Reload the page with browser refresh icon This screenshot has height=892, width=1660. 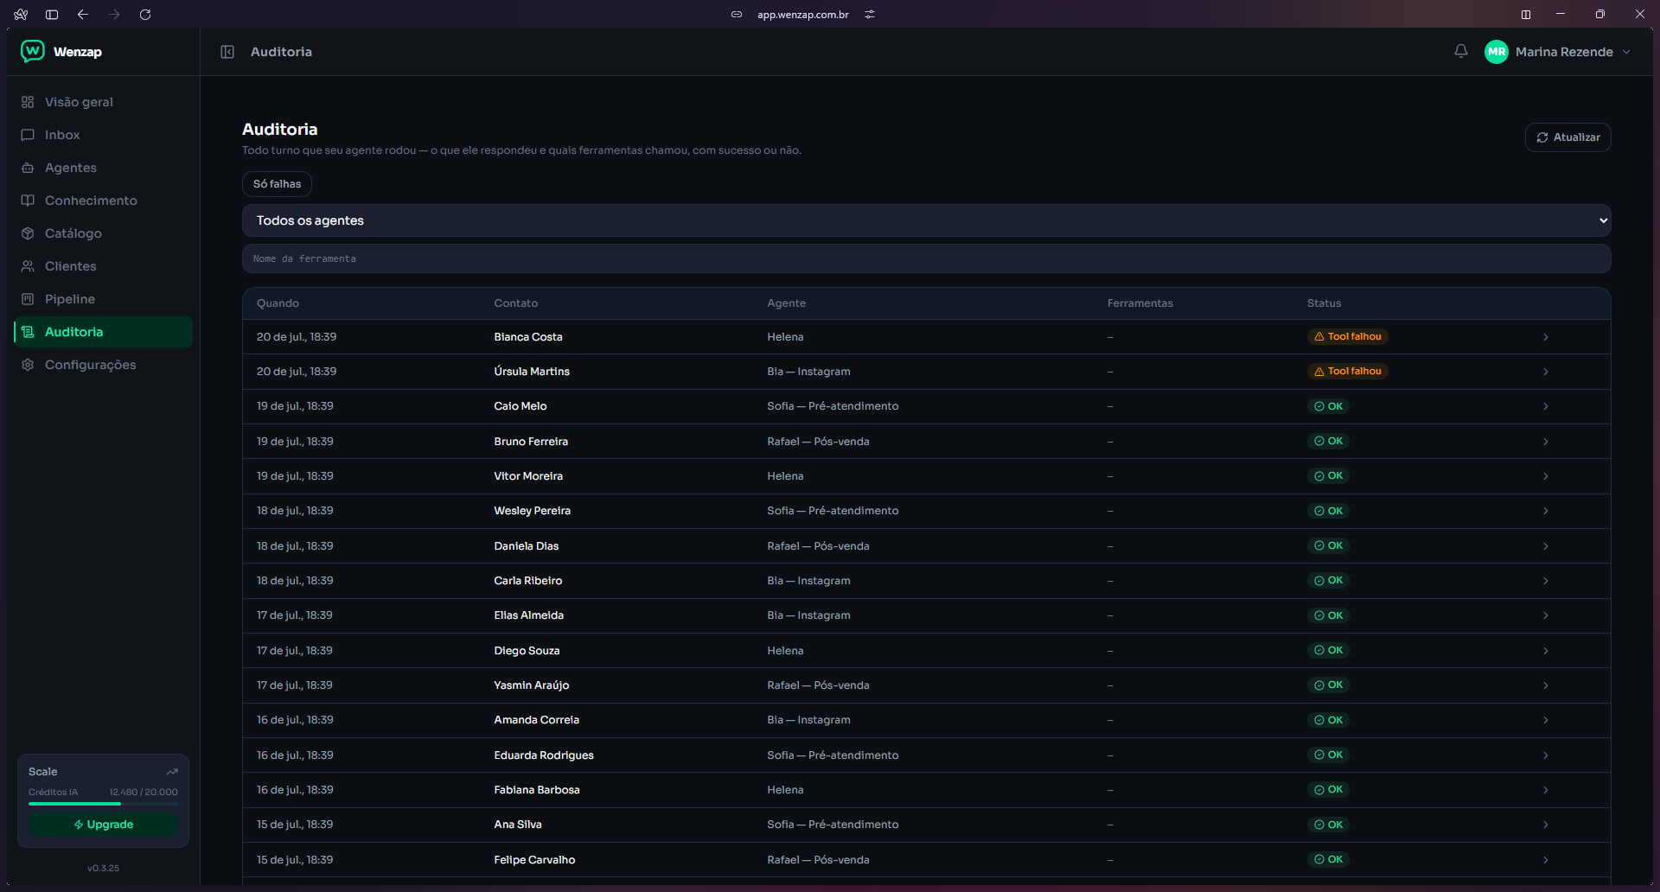coord(145,15)
